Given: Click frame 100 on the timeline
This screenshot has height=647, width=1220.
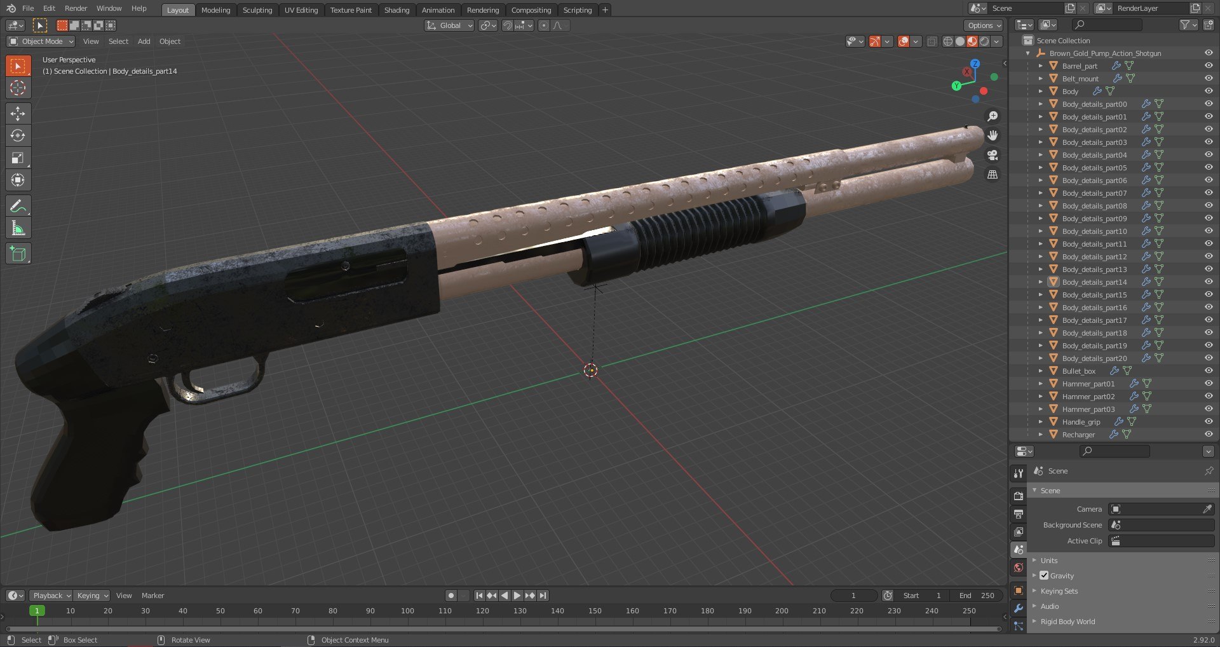Looking at the screenshot, I should pos(407,611).
